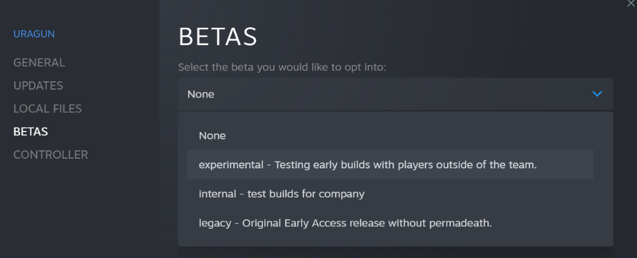637x258 pixels.
Task: Select the legacy Early Access beta
Action: click(346, 223)
